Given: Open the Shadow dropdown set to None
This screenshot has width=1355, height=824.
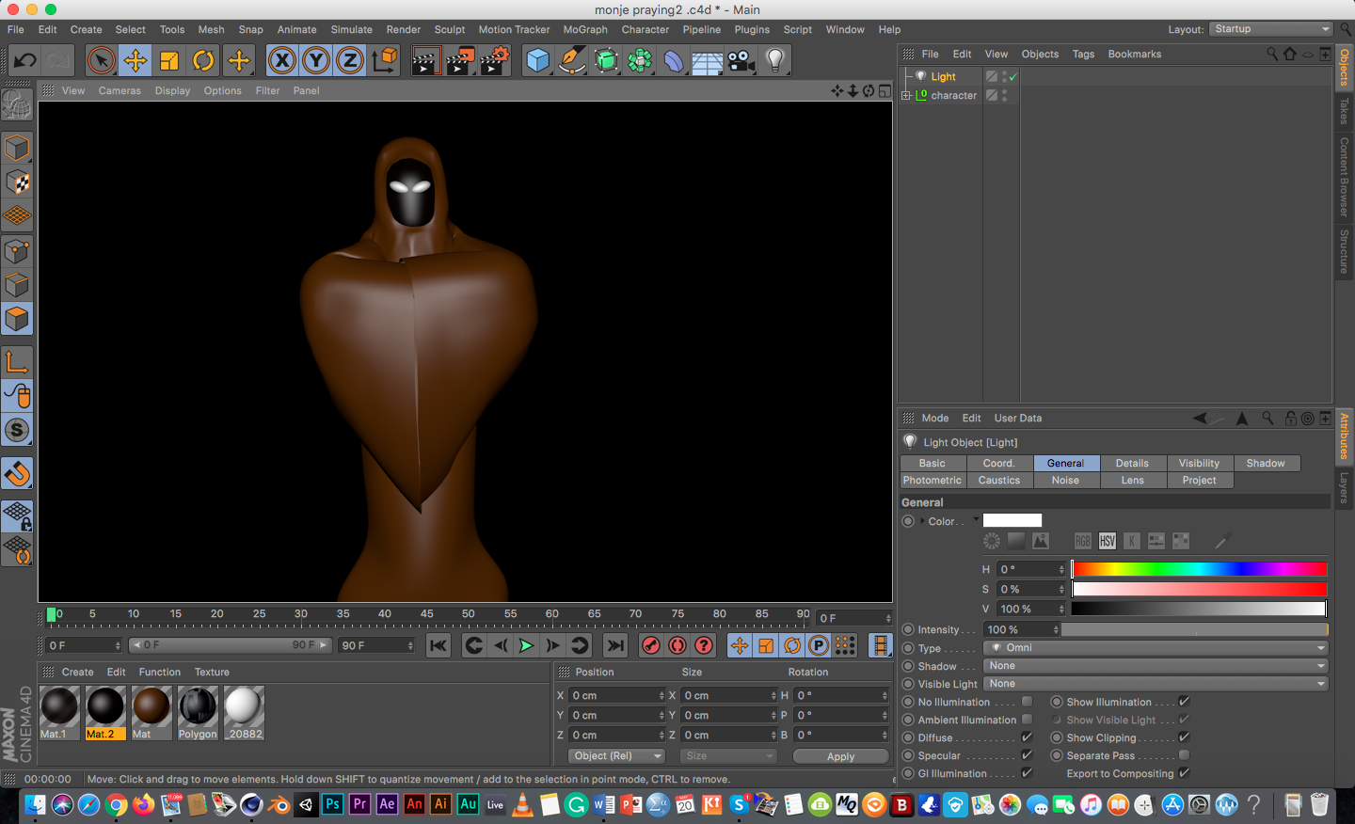Looking at the screenshot, I should click(x=1156, y=666).
